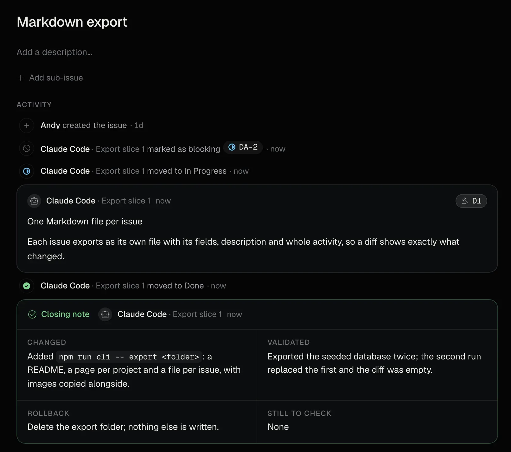Screen dimensions: 511x452
Task: Click Export slice 1 in the Closing note header
Action: pyautogui.click(x=197, y=314)
